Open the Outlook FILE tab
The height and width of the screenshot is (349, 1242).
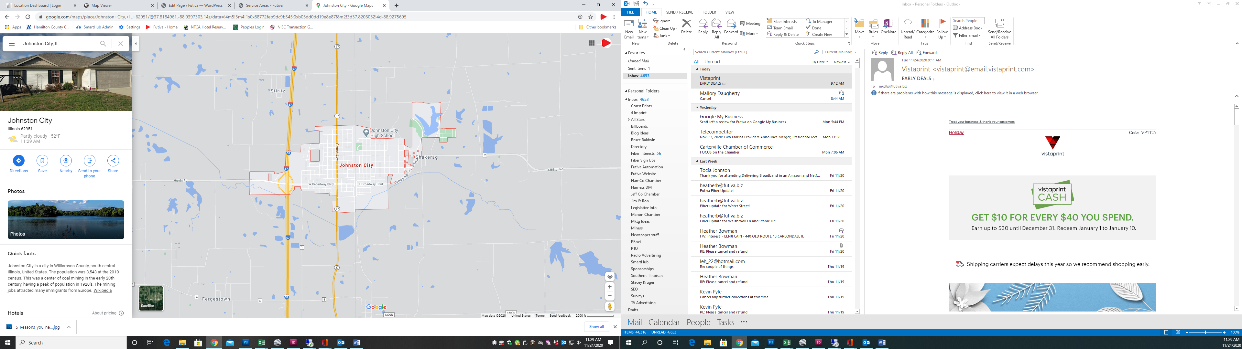(x=630, y=12)
